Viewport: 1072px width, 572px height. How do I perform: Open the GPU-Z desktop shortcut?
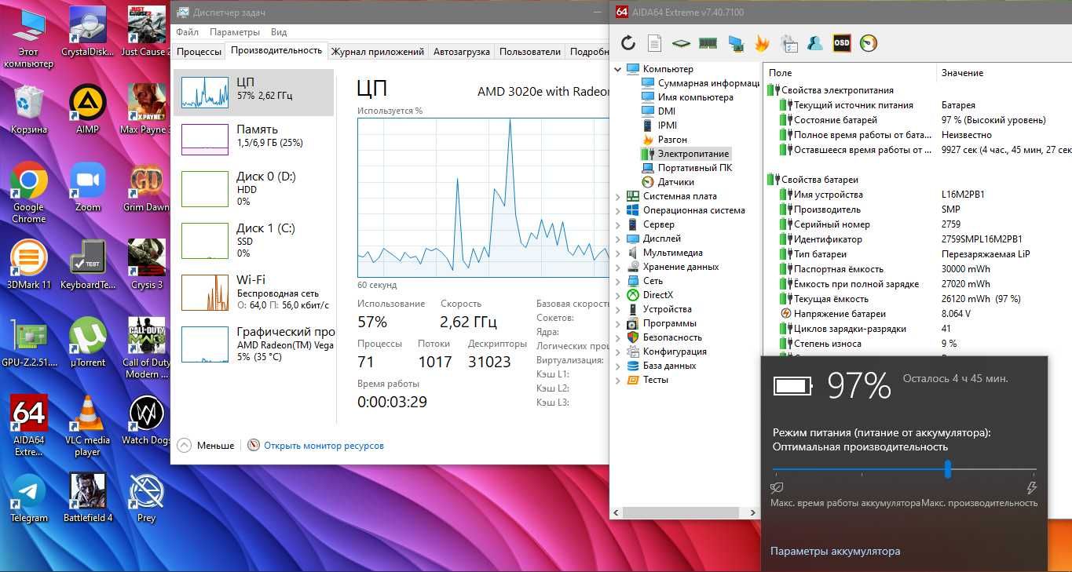tap(29, 342)
